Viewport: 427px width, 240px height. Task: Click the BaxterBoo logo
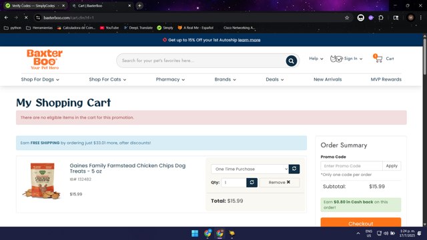45,59
